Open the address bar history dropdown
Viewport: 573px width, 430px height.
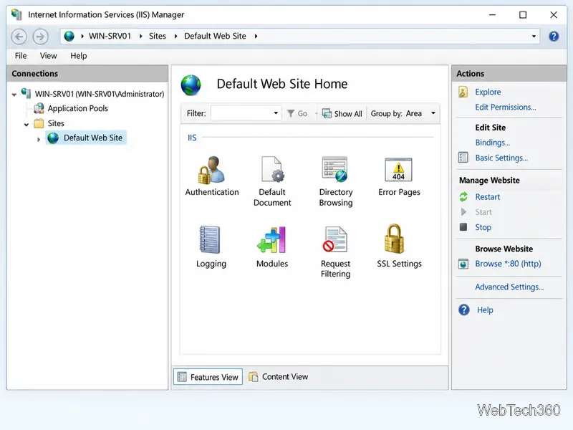tap(534, 37)
